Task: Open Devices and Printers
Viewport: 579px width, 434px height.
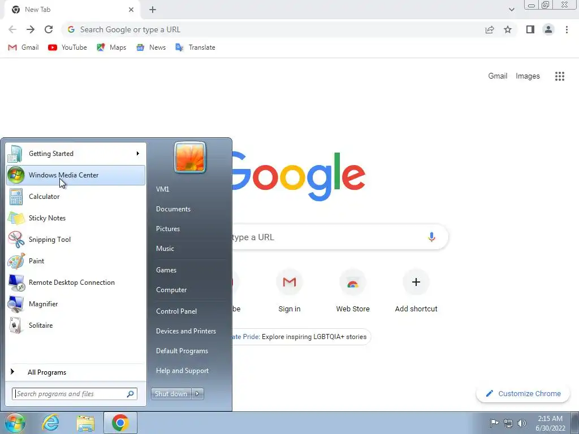Action: click(x=186, y=331)
